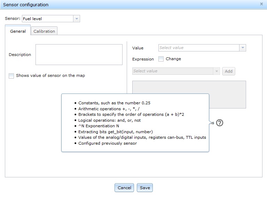Switch to the General tab
Image resolution: width=267 pixels, height=201 pixels.
18,31
